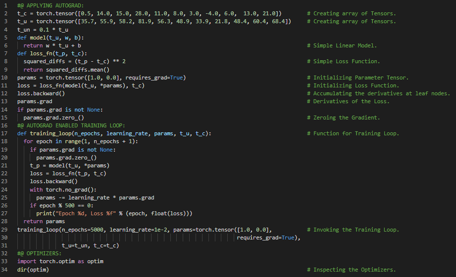Screen dimensions: 456x277
Task: Place cursor on 'Zeroing the Gradient' comment
Action: pos(346,118)
